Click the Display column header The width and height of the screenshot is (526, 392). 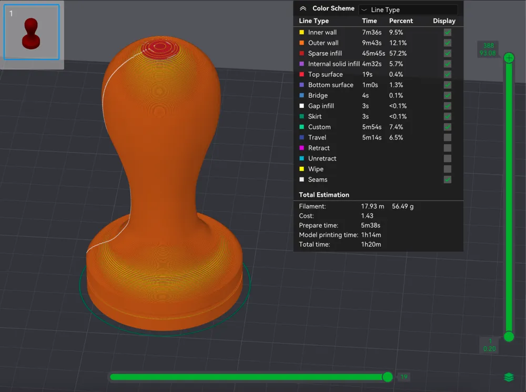pyautogui.click(x=444, y=21)
